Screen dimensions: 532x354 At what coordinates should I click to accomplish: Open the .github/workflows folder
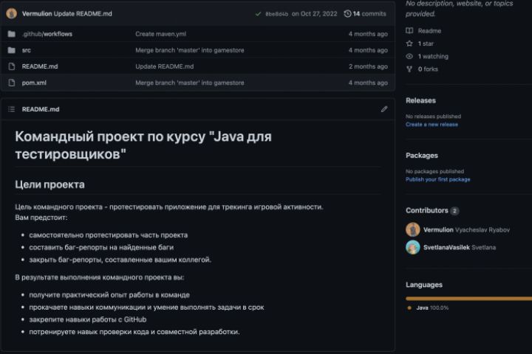pyautogui.click(x=47, y=34)
